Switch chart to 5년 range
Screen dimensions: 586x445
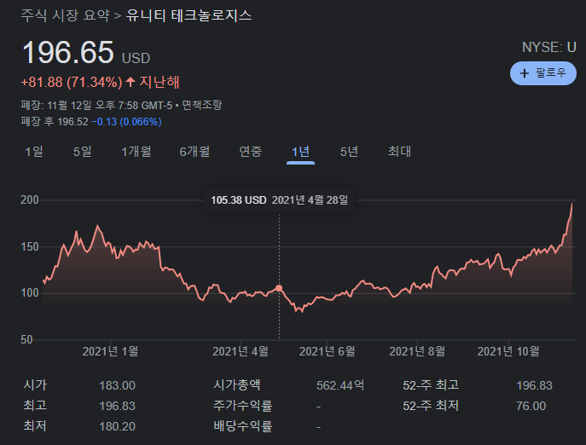click(x=349, y=152)
